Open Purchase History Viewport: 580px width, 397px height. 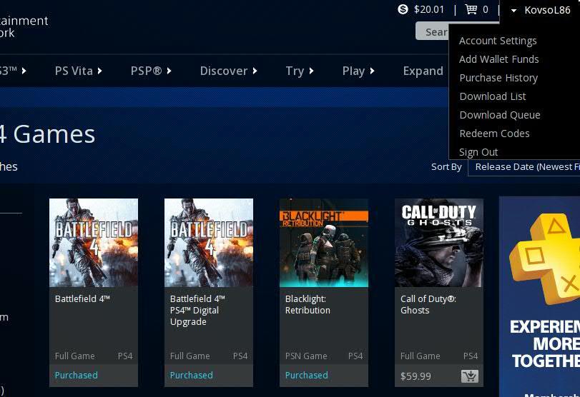coord(498,78)
